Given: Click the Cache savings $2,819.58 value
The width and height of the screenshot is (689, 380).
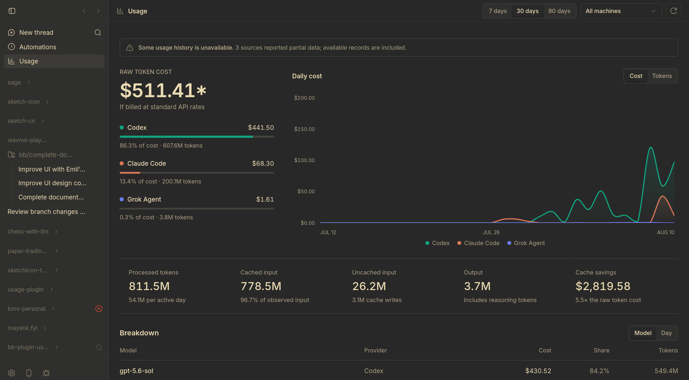Looking at the screenshot, I should pos(603,286).
